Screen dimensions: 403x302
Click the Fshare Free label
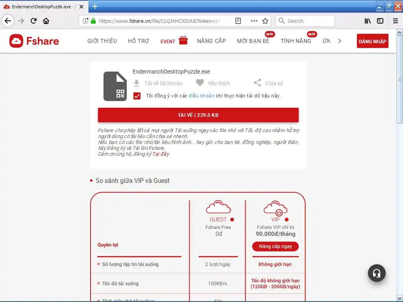pyautogui.click(x=218, y=227)
